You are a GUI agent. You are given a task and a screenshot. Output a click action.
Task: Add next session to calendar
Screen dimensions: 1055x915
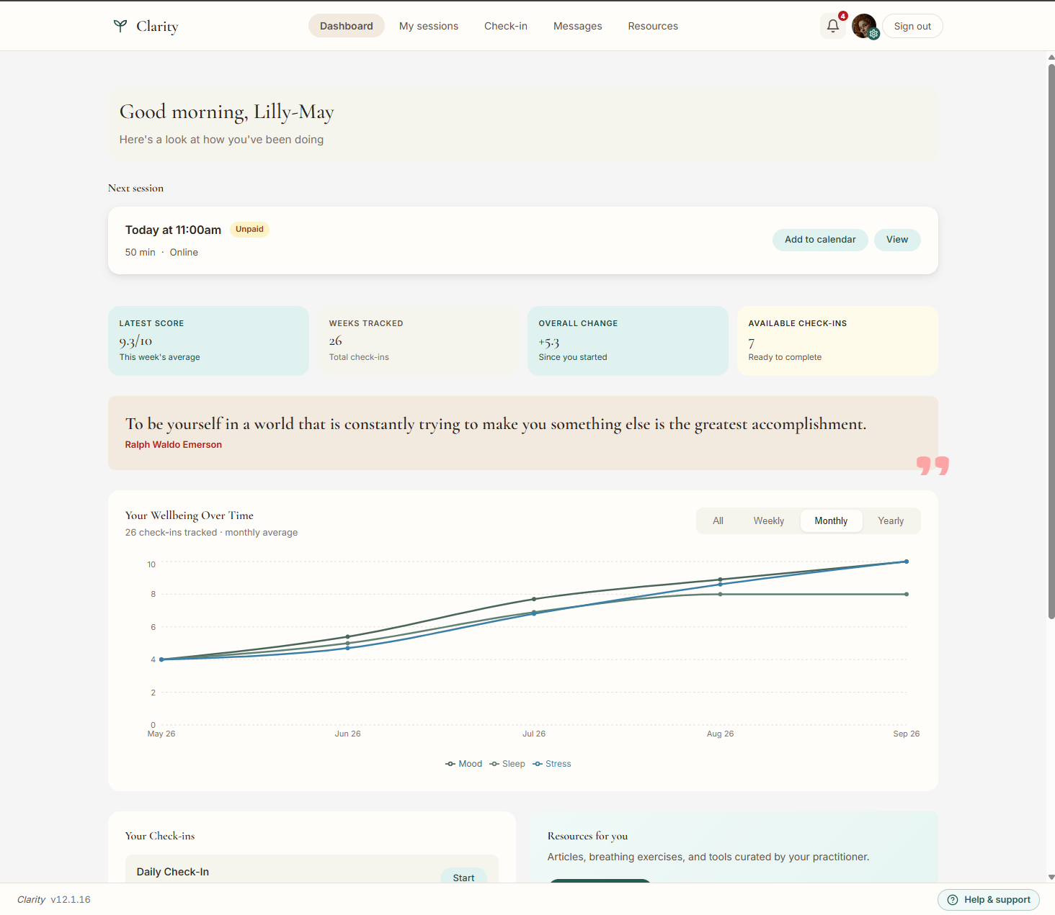820,240
